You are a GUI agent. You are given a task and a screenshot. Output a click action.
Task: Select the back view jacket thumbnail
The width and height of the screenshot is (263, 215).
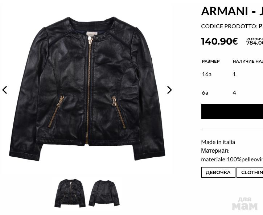point(104,193)
